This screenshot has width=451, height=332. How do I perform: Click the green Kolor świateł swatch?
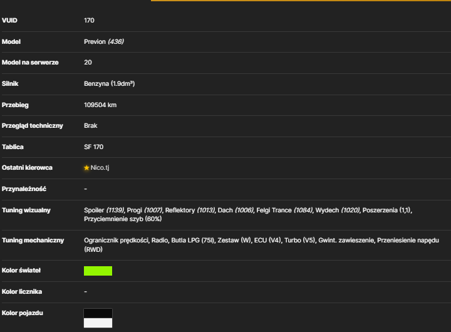[x=98, y=271]
